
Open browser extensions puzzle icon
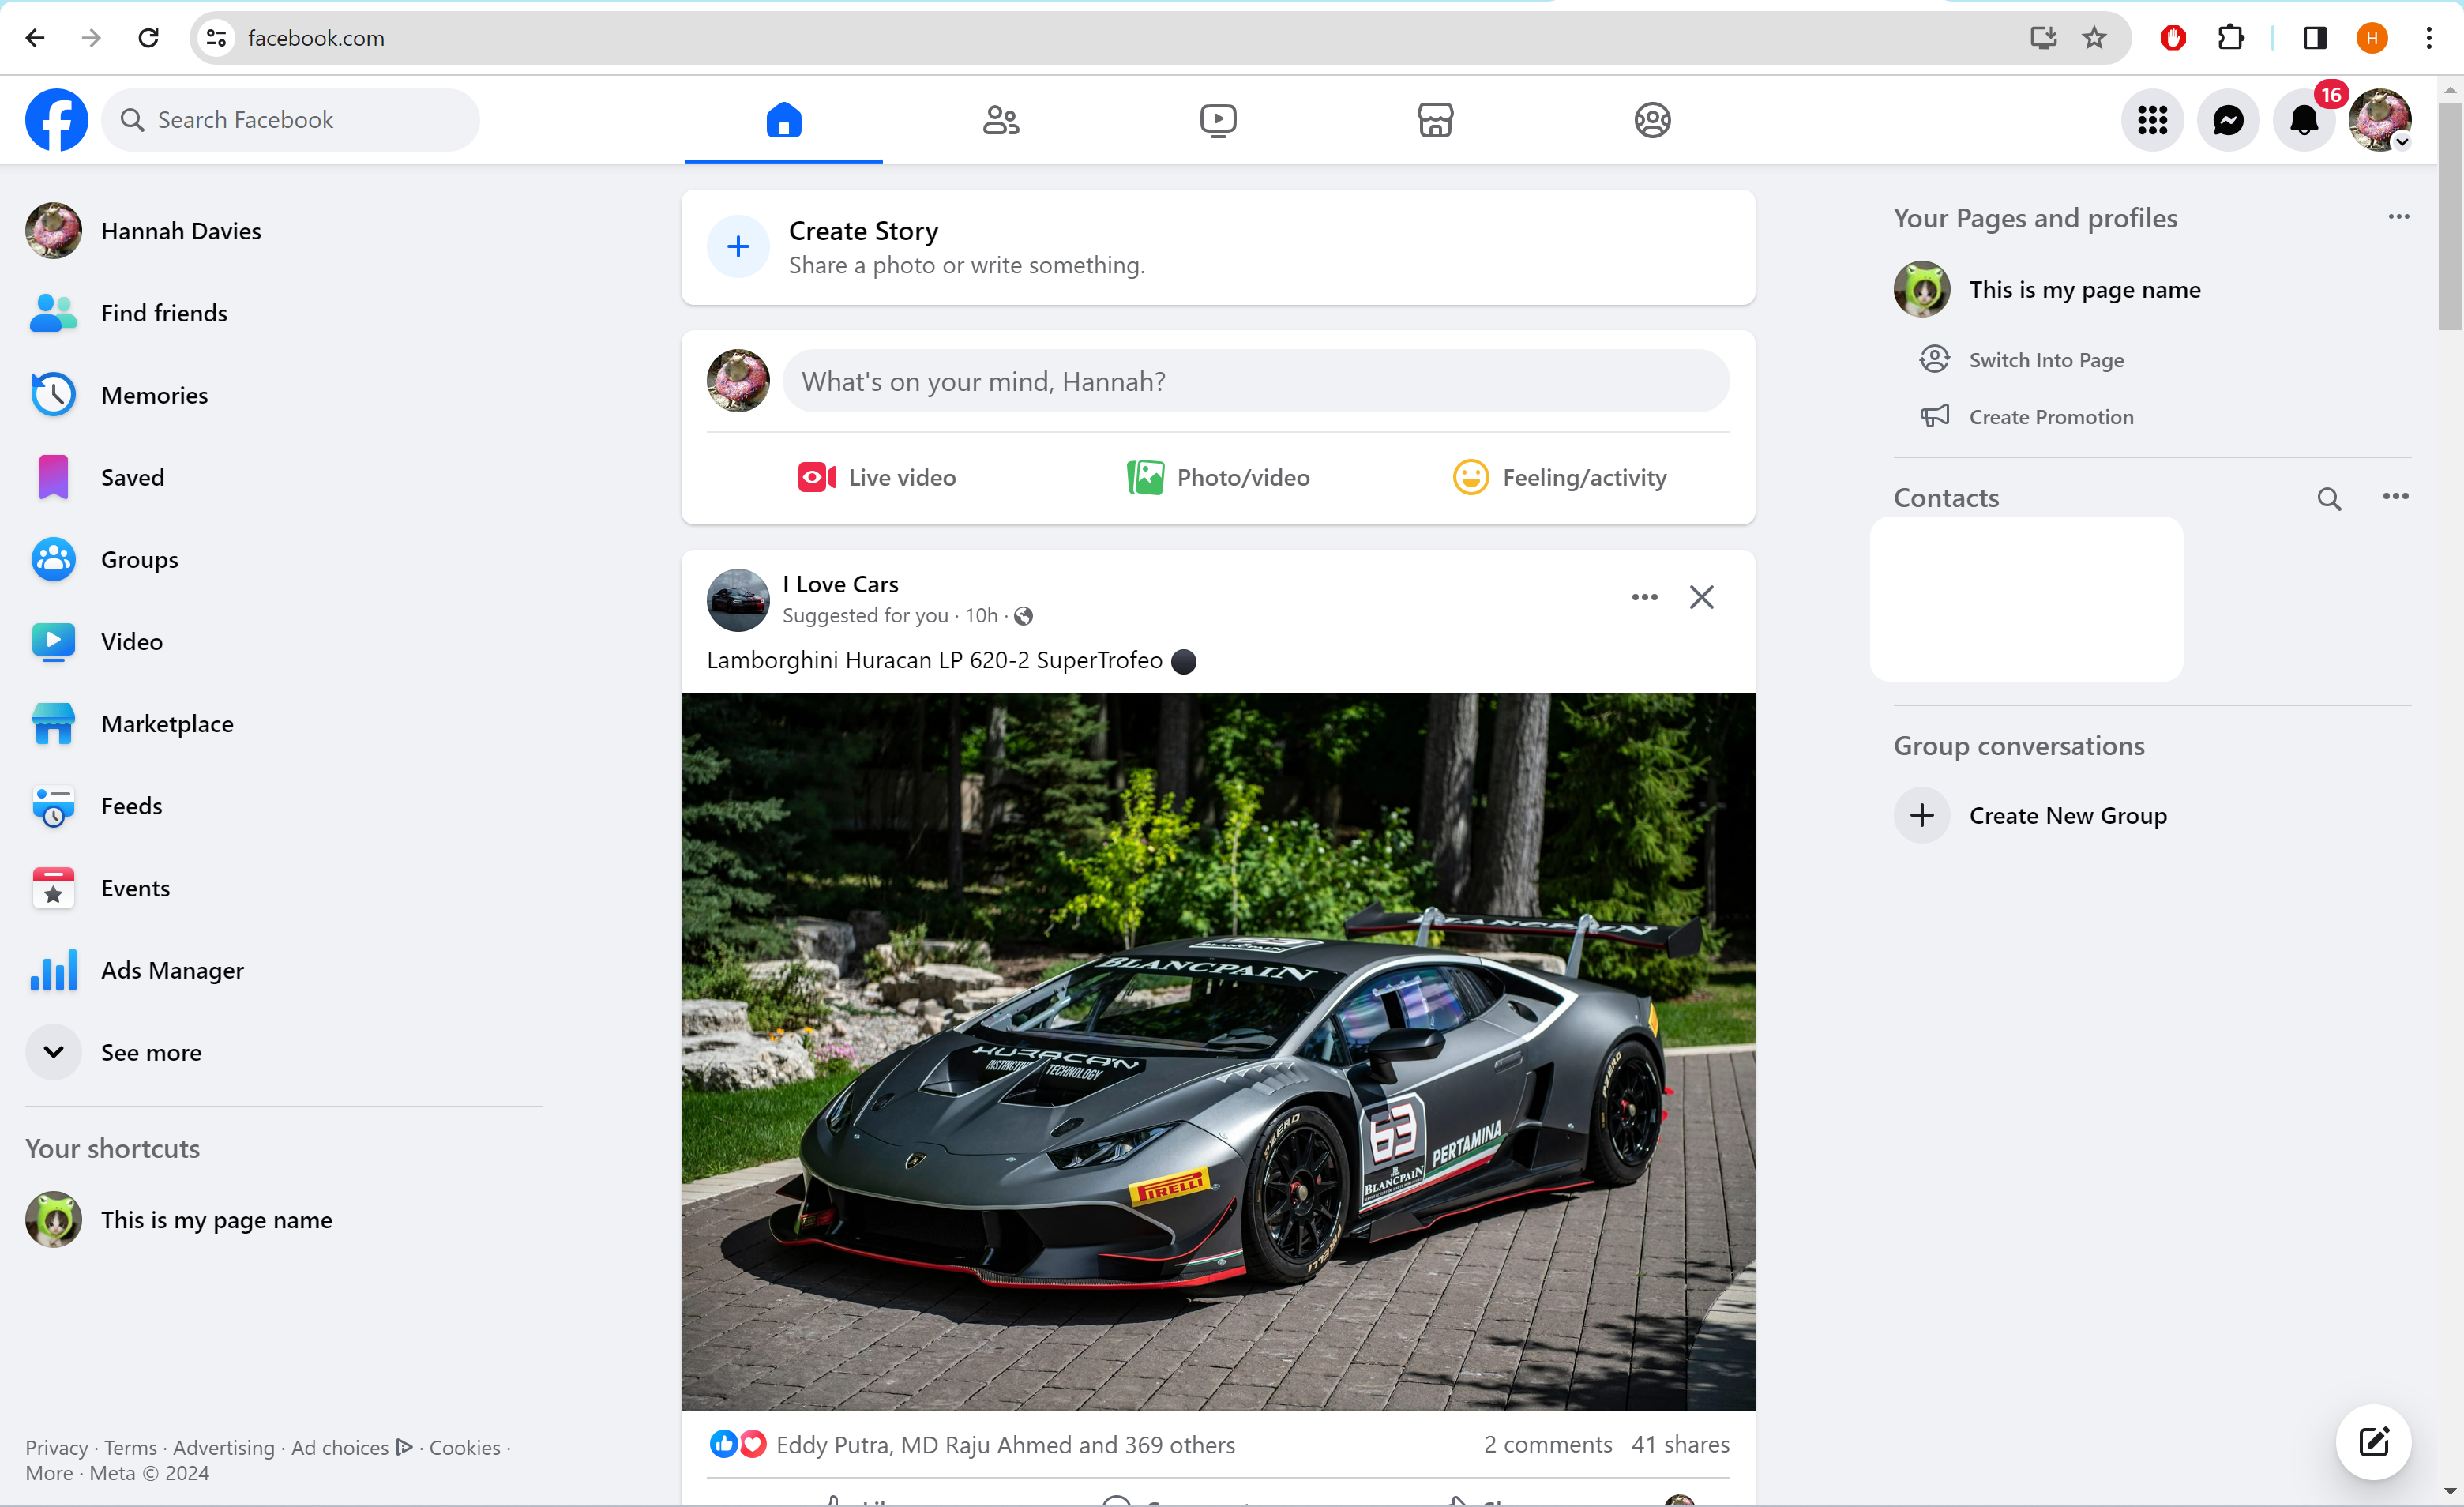coord(2230,38)
